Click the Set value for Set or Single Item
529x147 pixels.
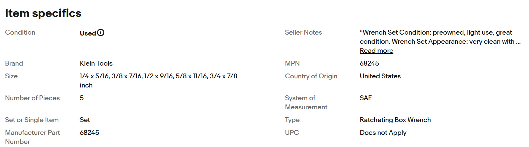coord(85,120)
